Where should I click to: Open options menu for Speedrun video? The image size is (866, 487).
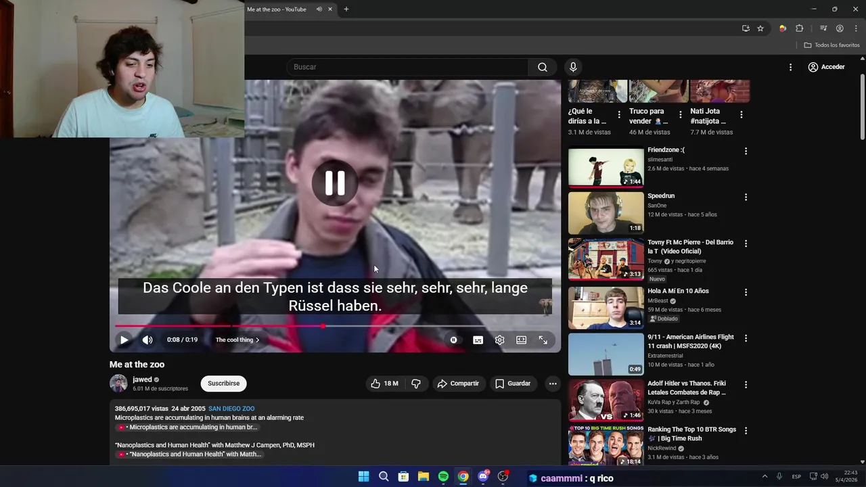click(746, 198)
